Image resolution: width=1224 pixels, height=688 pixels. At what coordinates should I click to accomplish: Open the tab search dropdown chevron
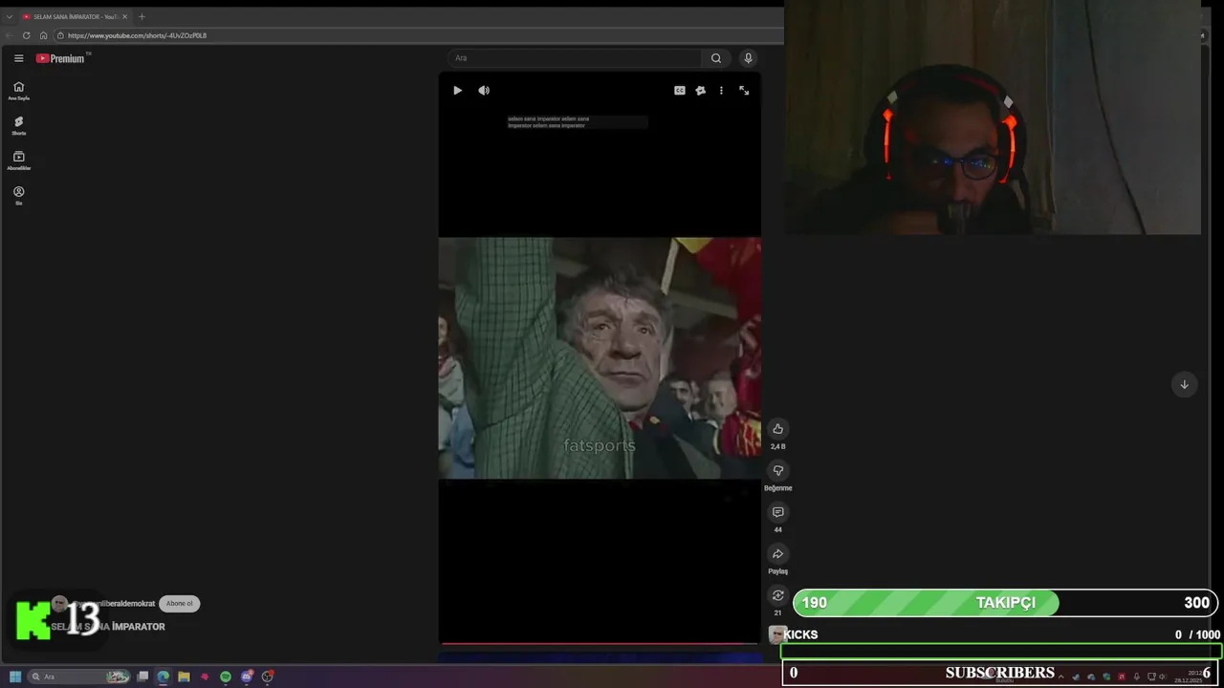9,16
